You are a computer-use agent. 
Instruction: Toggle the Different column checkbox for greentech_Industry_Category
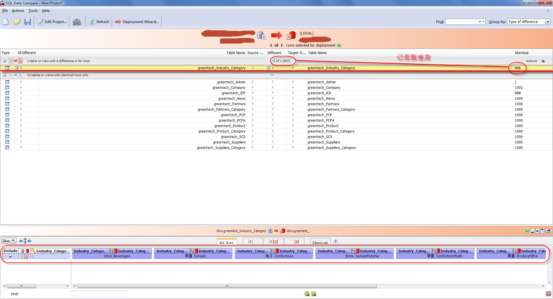(269, 68)
